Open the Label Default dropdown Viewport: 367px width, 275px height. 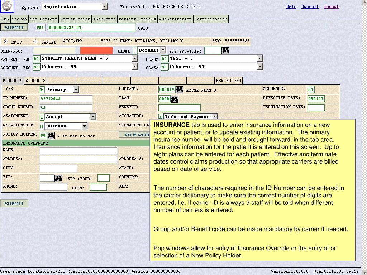point(163,50)
